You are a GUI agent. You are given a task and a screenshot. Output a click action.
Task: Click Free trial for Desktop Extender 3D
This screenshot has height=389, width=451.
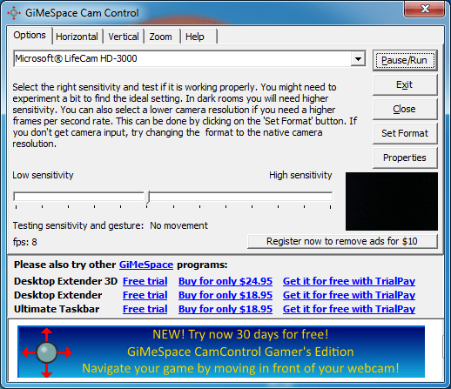tap(145, 281)
